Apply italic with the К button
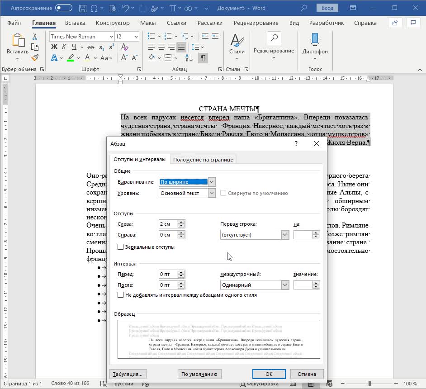The height and width of the screenshot is (389, 426). (64, 47)
